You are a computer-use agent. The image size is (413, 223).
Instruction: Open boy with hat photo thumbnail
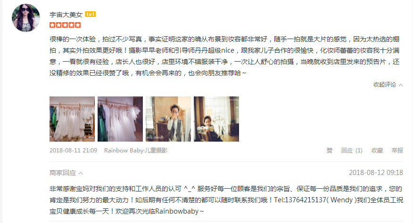pyautogui.click(x=168, y=119)
